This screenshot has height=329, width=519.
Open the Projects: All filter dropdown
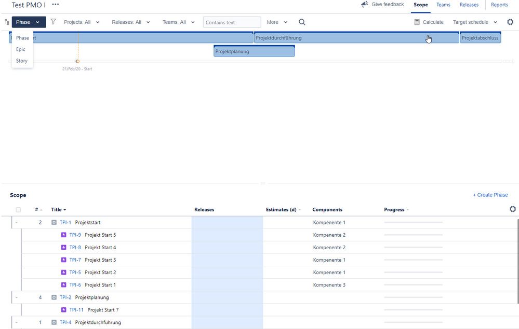pyautogui.click(x=82, y=22)
